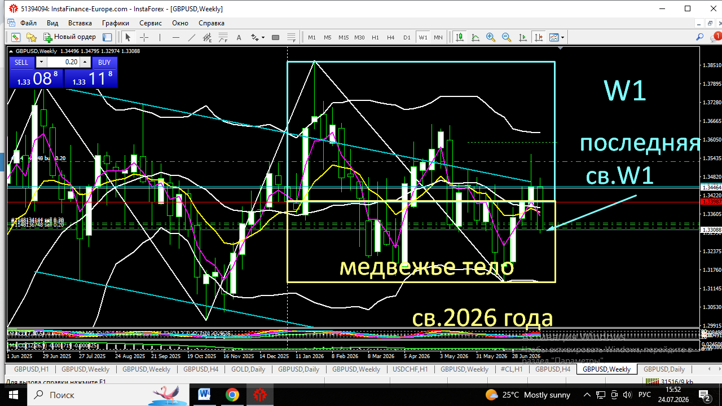Open the Графики menu
722x406 pixels.
coord(116,23)
